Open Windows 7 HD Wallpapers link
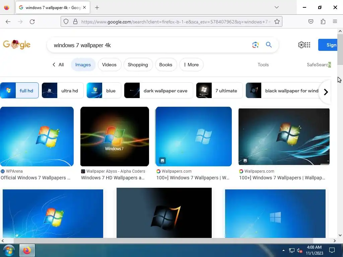 tap(113, 178)
